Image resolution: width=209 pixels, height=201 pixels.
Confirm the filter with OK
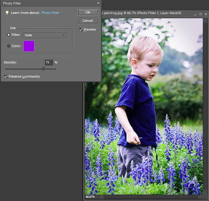point(88,12)
